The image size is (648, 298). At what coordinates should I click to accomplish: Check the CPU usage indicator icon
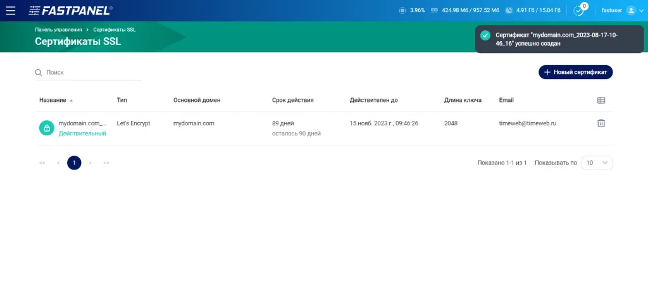point(402,10)
